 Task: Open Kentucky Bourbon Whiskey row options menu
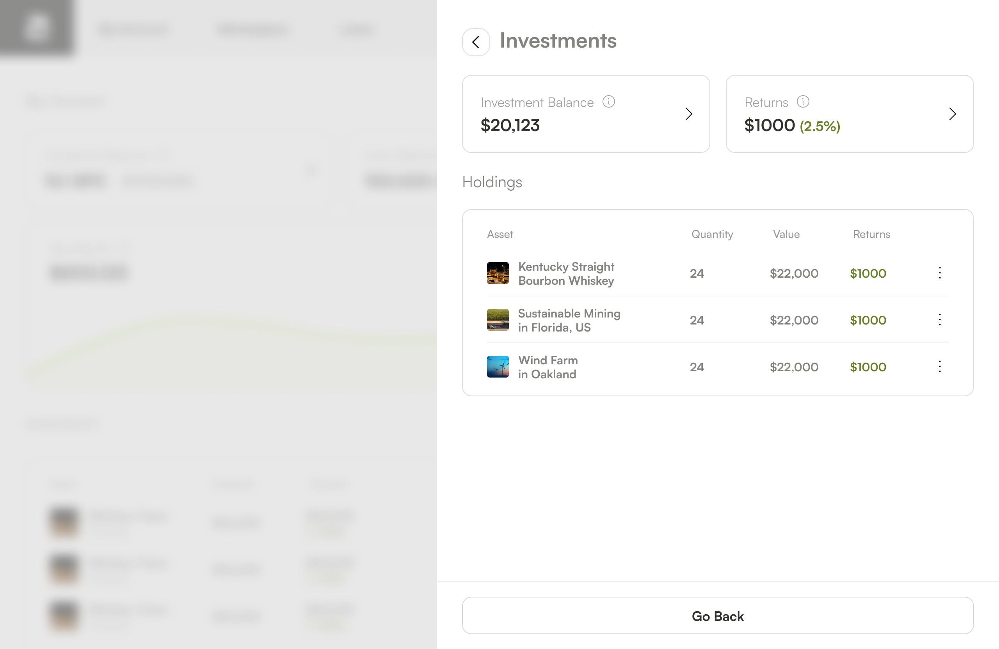click(x=939, y=273)
